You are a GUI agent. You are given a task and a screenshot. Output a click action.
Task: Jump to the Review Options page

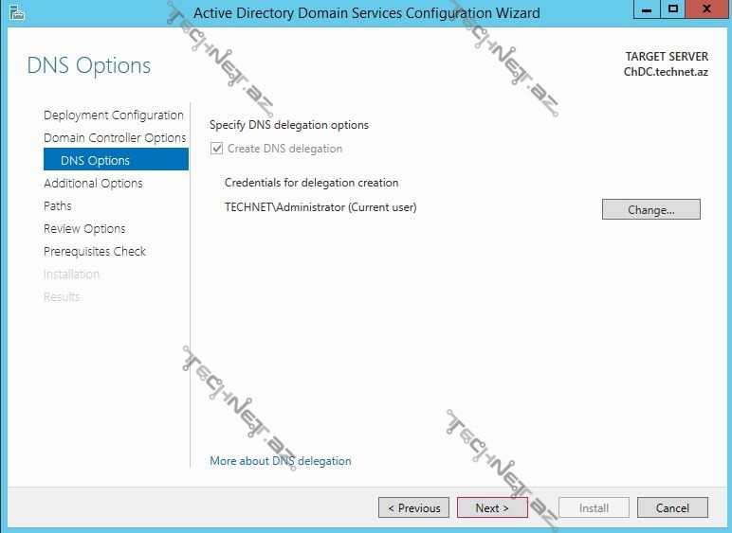[84, 229]
